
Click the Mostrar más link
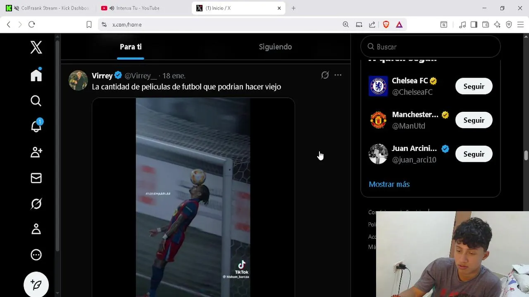pos(389,184)
